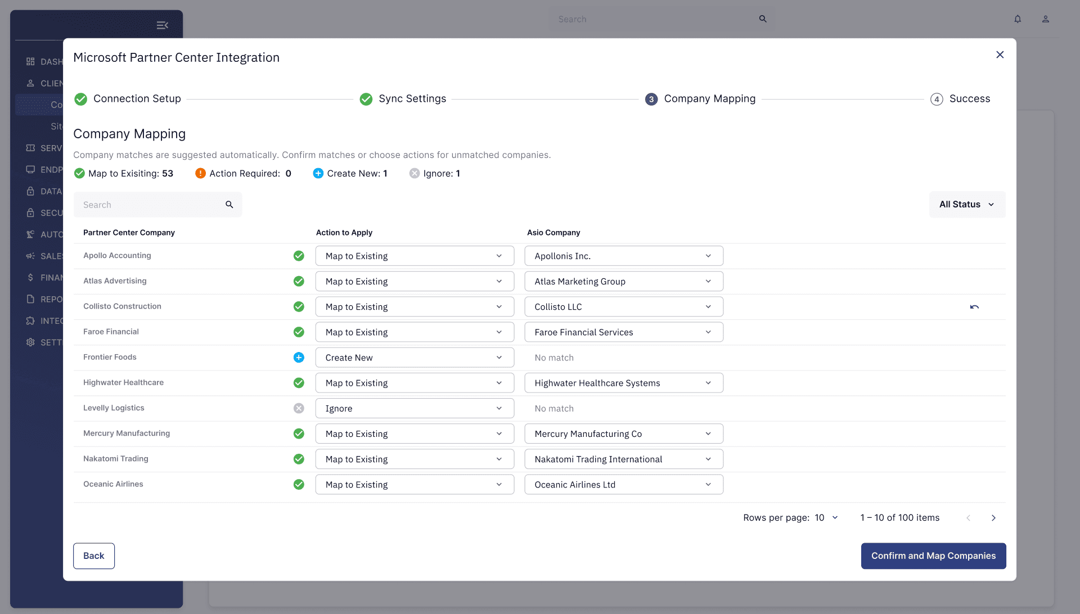1080x614 pixels.
Task: Open the Highwater Healthcare Systems dropdown
Action: tap(624, 383)
